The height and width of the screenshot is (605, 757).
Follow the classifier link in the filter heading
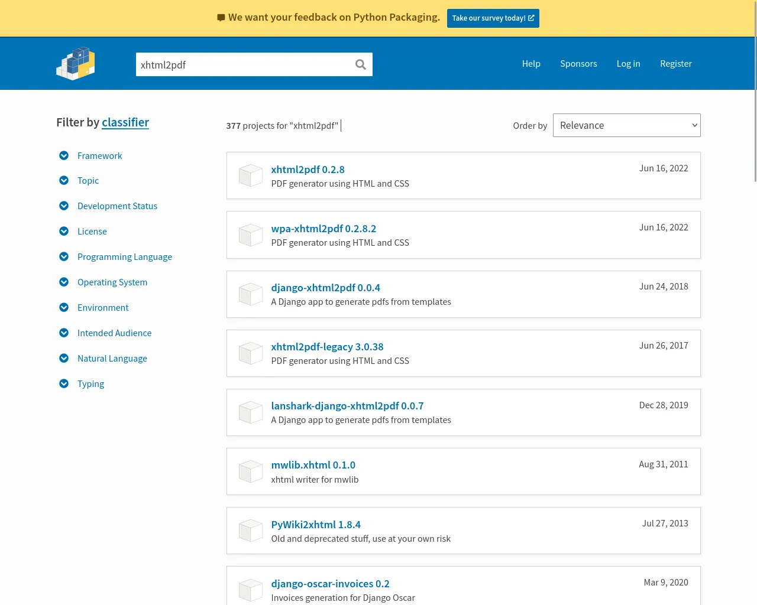tap(125, 122)
